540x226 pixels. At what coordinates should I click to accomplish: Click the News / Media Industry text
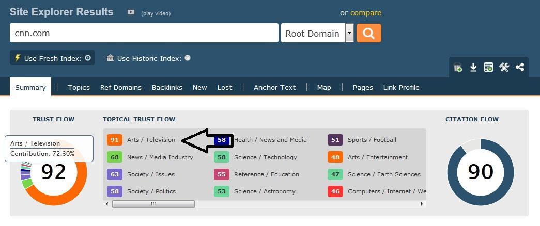pyautogui.click(x=160, y=157)
